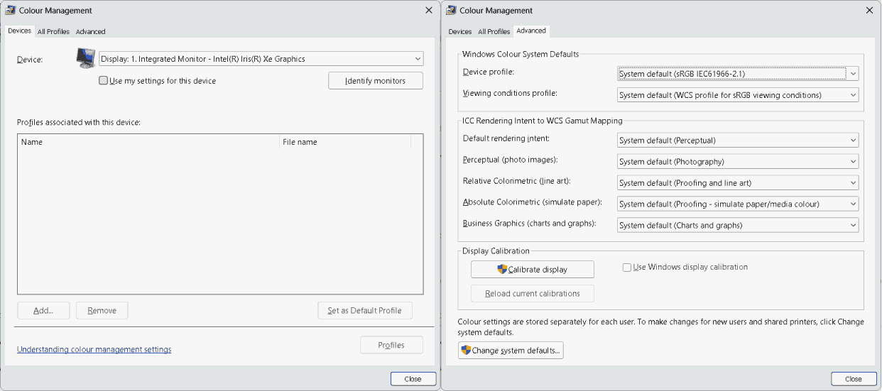
Task: Expand Viewing conditions profile dropdown
Action: 738,94
